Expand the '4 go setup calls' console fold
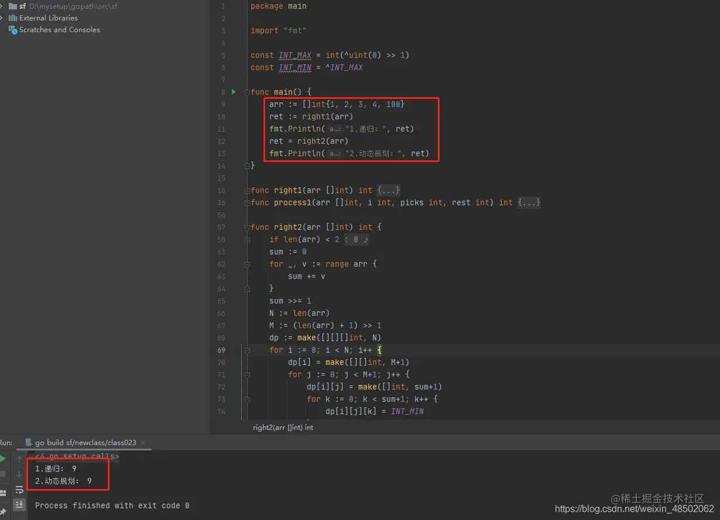The height and width of the screenshot is (520, 720). 77,456
